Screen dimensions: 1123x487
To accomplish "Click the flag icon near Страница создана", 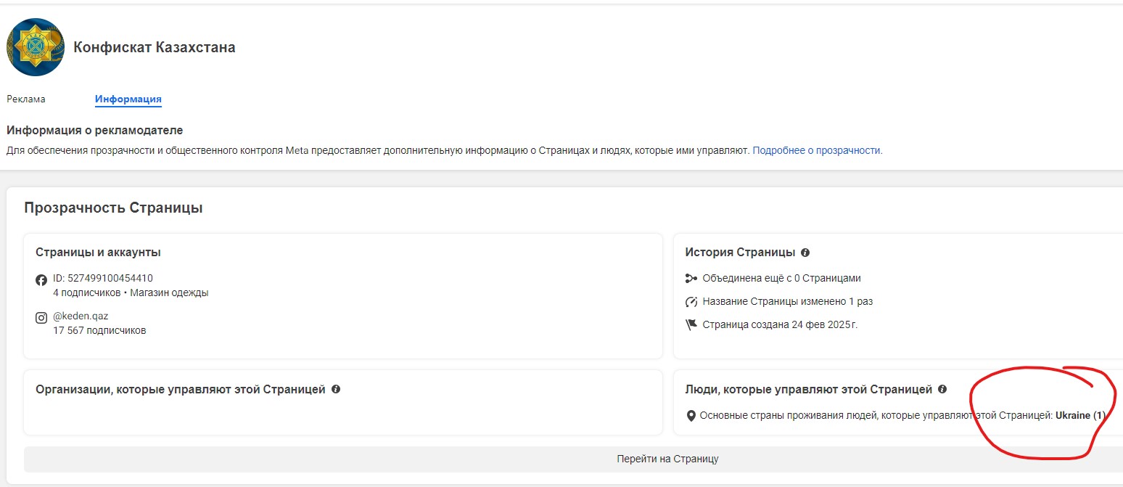I will 691,324.
